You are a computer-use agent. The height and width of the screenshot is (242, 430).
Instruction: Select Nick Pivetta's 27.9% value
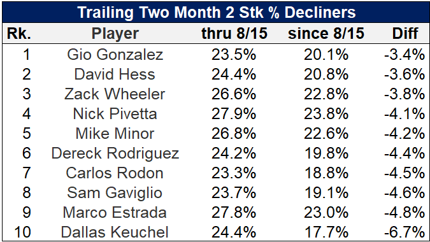pos(234,114)
